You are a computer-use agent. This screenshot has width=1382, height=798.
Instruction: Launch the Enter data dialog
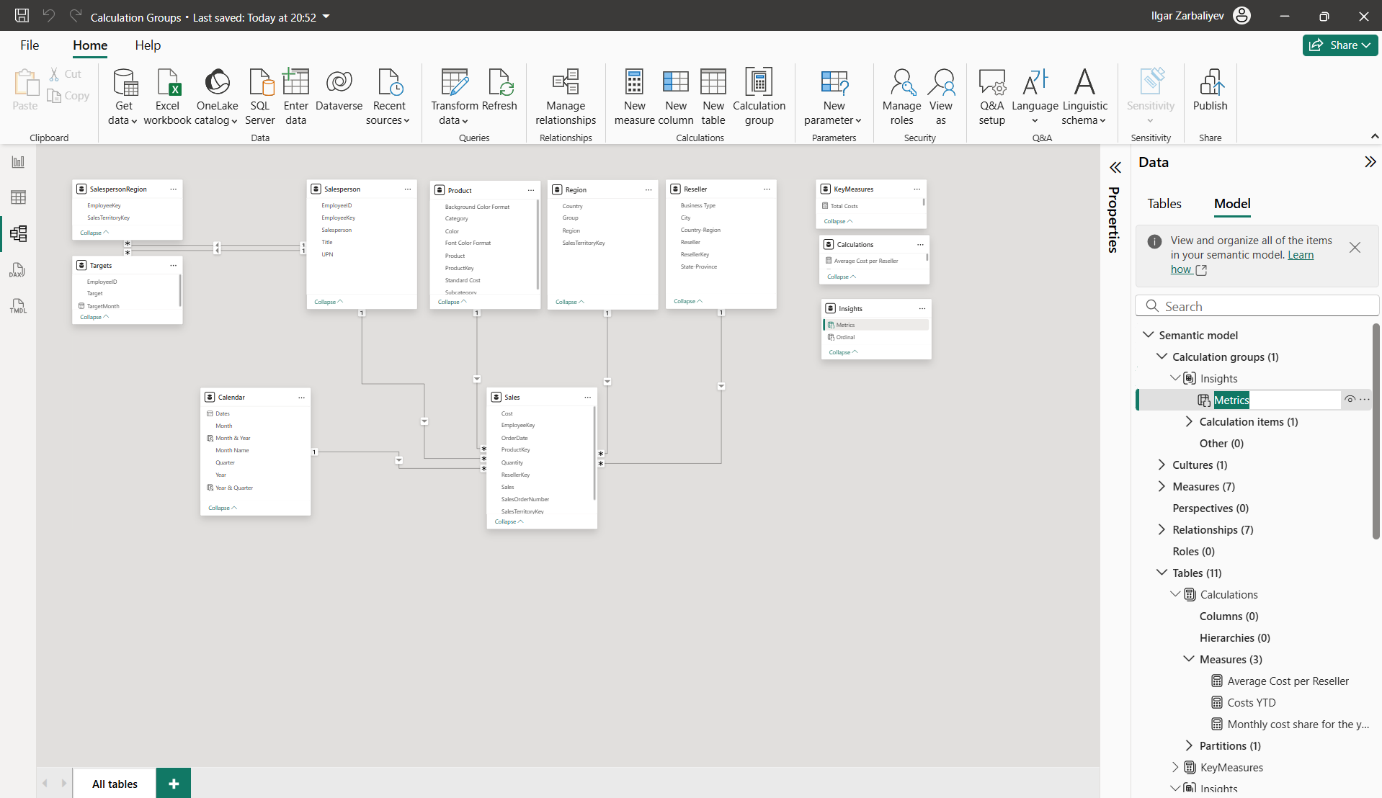click(x=295, y=97)
